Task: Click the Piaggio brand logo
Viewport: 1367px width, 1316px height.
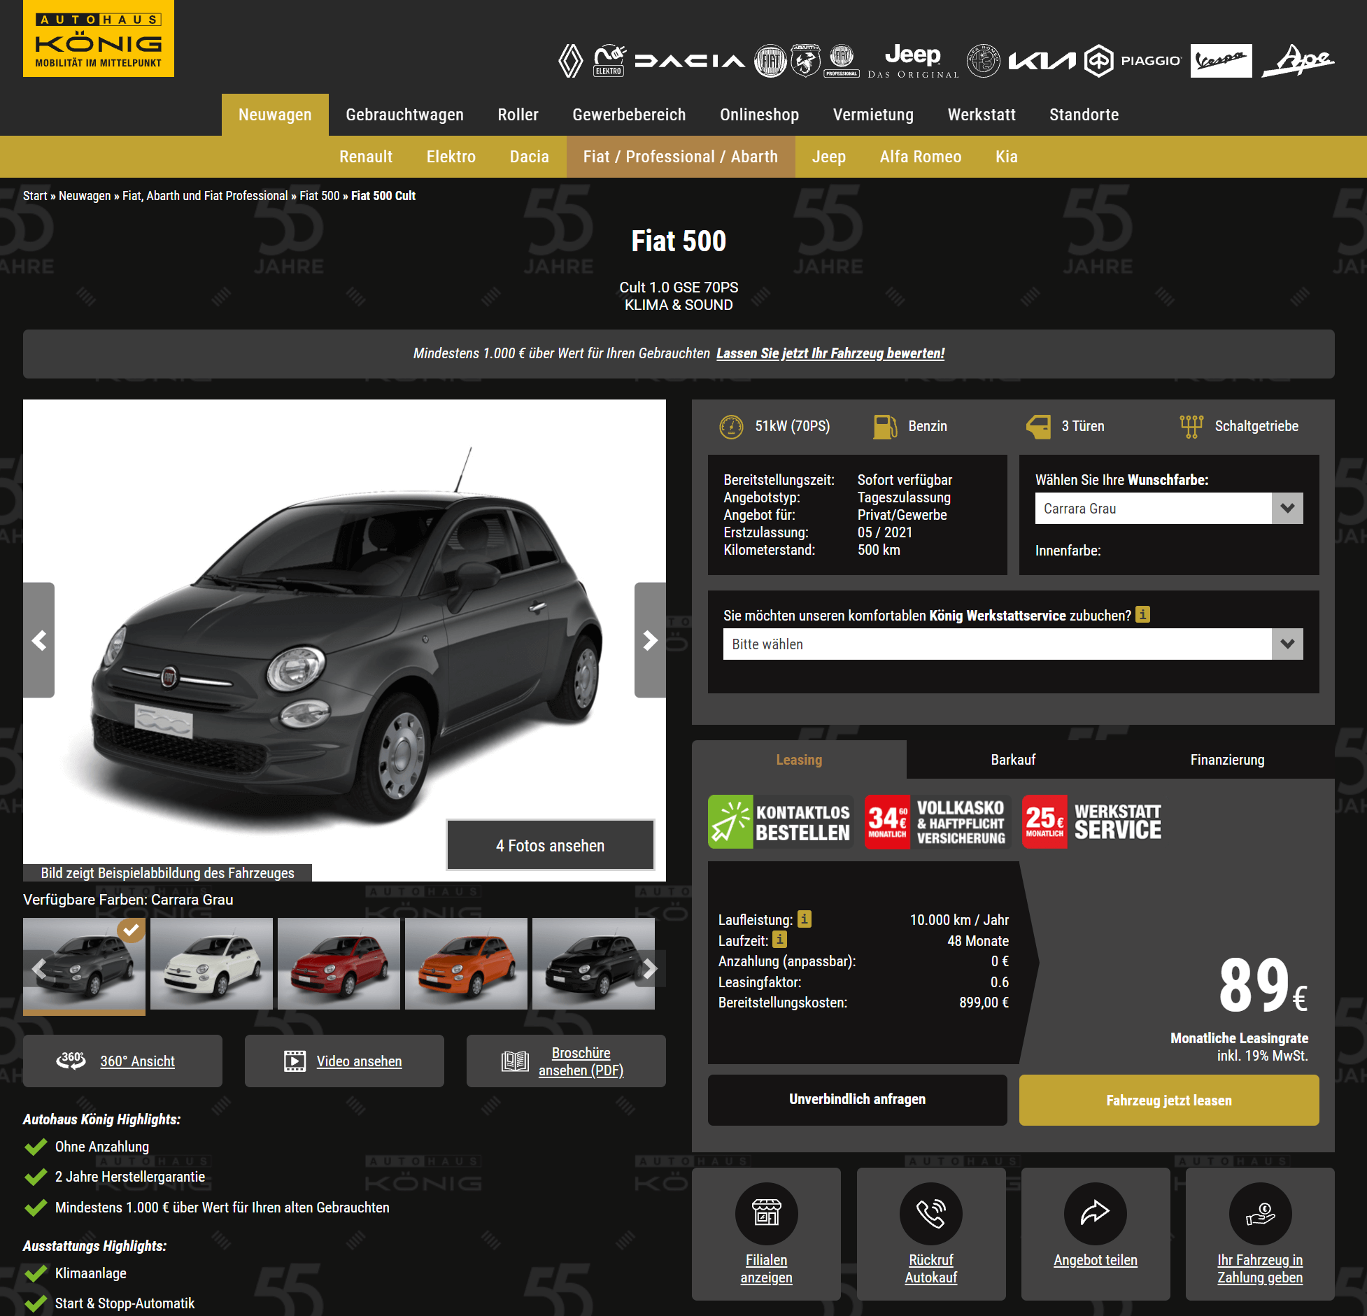Action: coord(1132,61)
